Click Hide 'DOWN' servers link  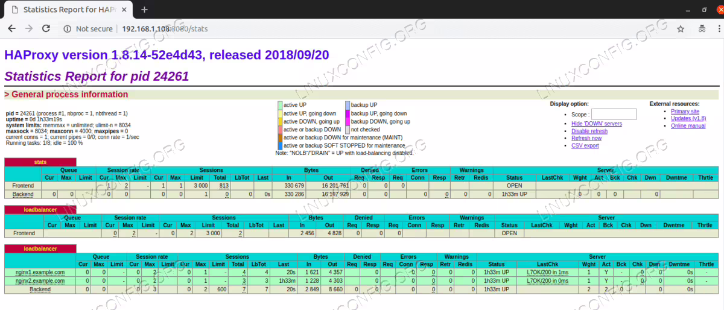point(597,124)
